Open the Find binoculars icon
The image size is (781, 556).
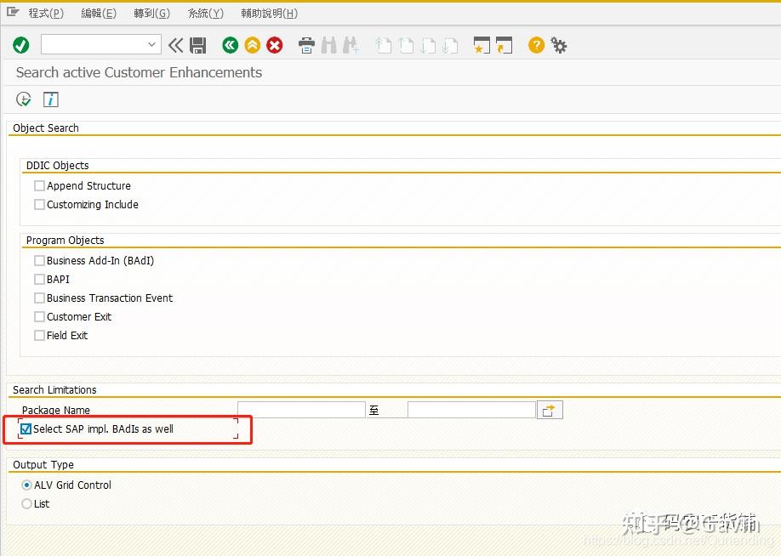tap(328, 45)
